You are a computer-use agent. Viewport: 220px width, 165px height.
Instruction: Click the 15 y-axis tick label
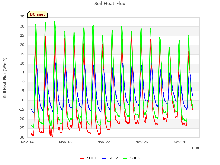22,54
